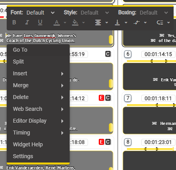Open the Style dropdown
Viewport: 176px width, 170px height.
click(x=94, y=13)
